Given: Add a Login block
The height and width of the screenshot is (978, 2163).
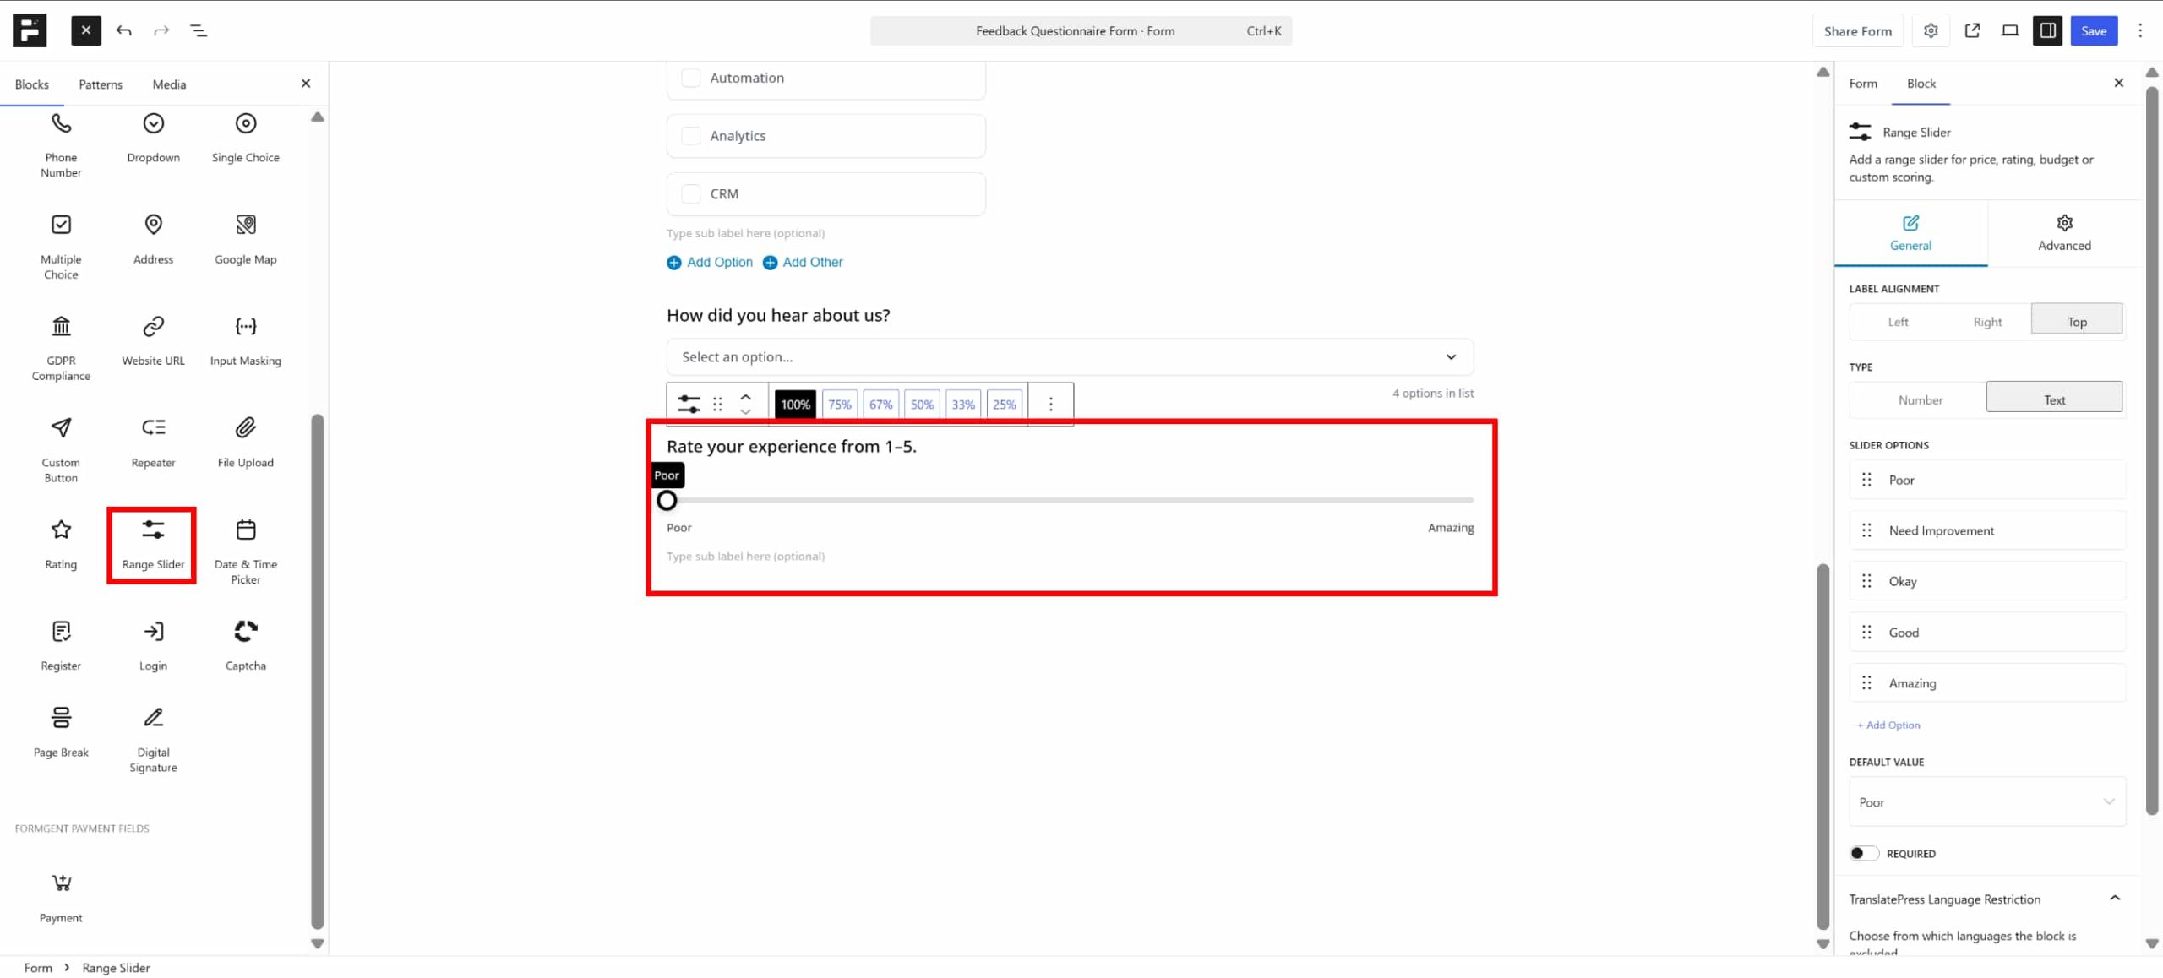Looking at the screenshot, I should pyautogui.click(x=153, y=646).
